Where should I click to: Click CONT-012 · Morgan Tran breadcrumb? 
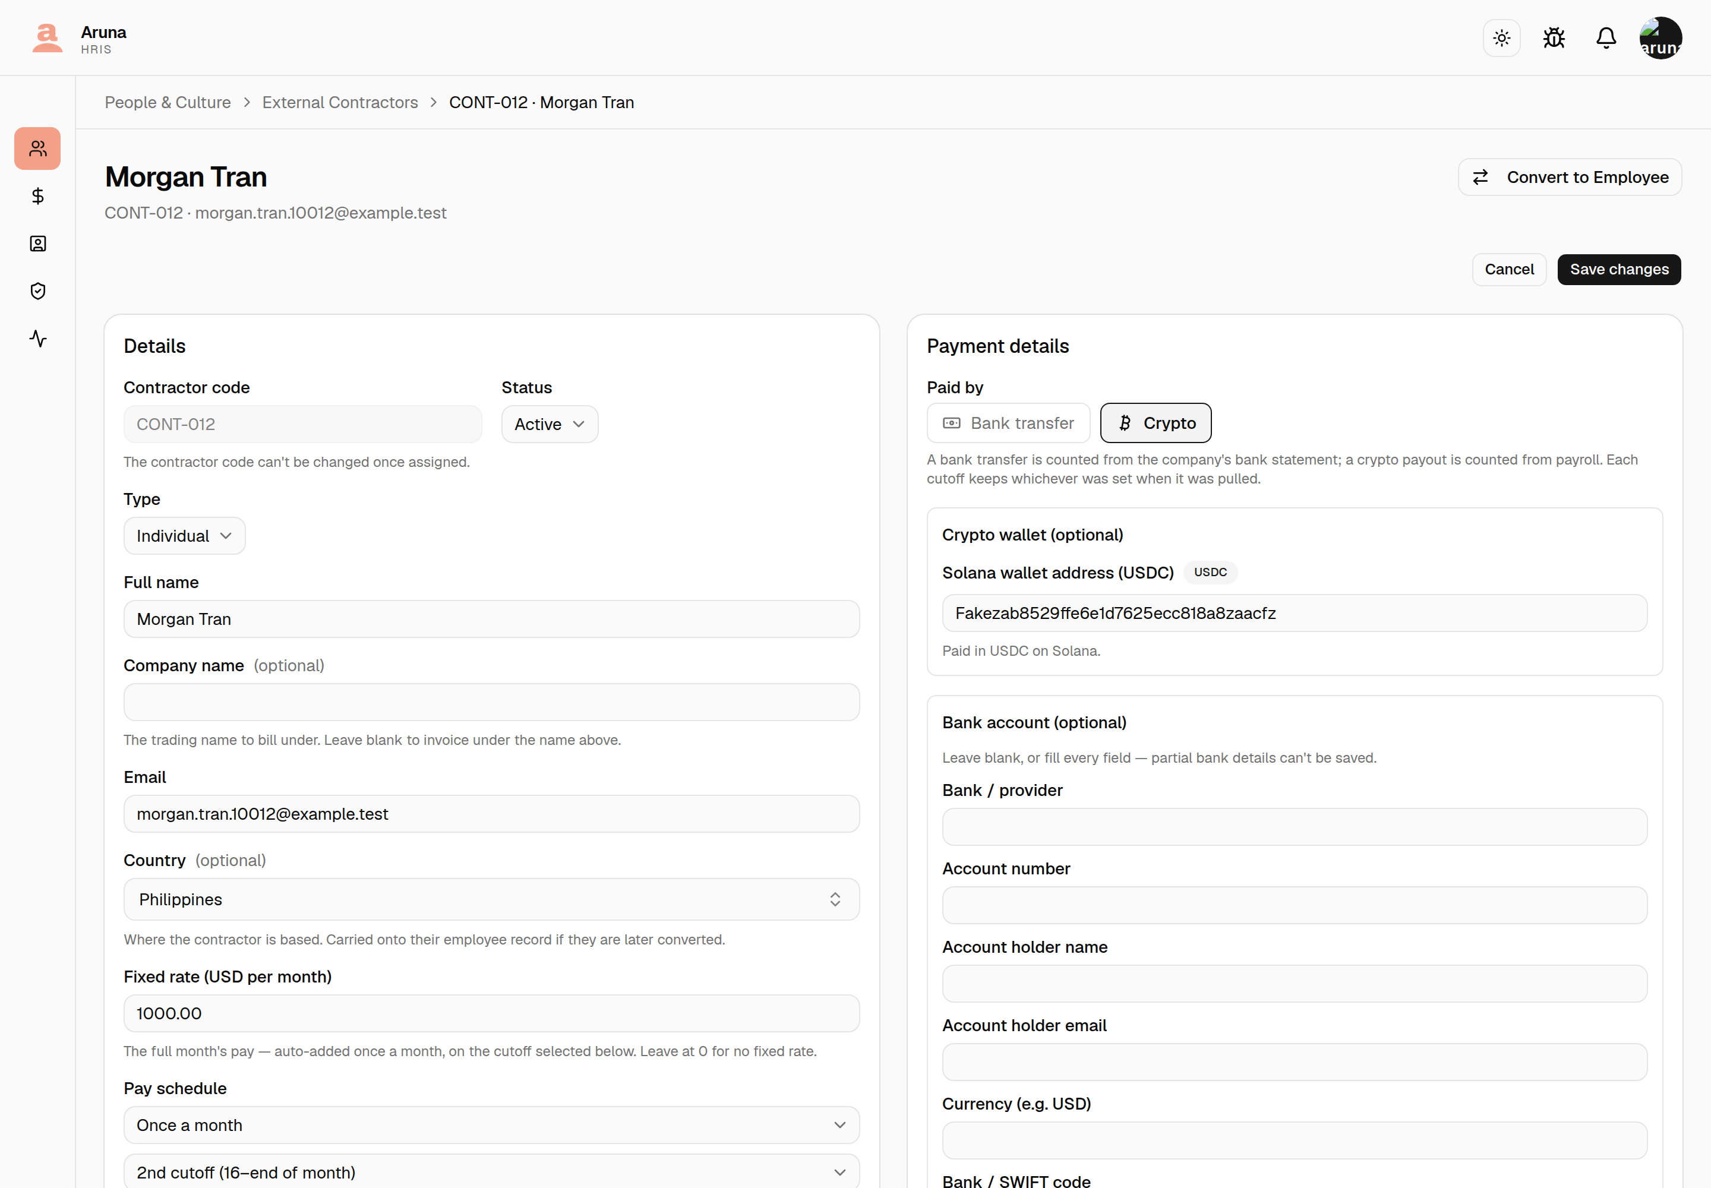click(x=541, y=103)
